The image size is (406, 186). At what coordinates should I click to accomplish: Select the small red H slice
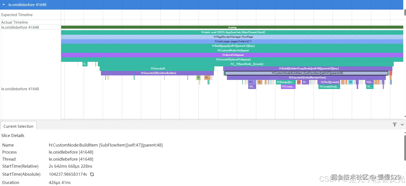point(299,82)
